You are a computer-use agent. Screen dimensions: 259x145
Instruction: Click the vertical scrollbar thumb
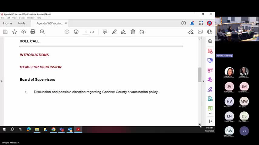point(200,75)
